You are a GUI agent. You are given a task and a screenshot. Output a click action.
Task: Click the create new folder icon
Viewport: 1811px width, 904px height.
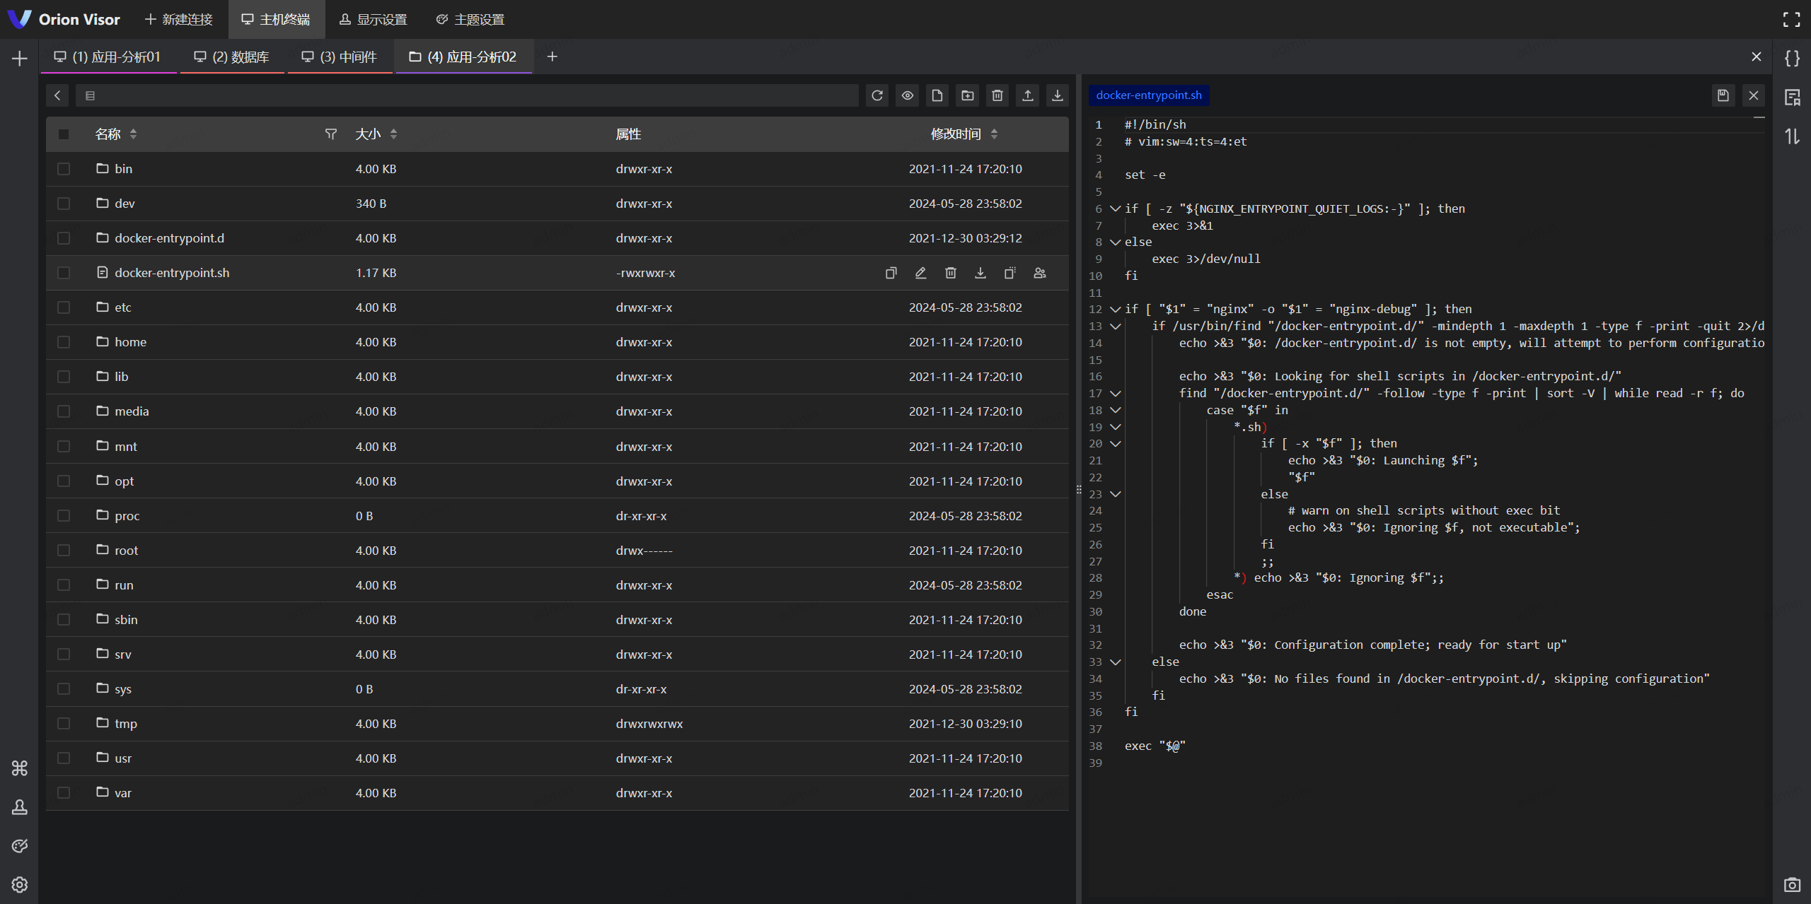click(967, 95)
